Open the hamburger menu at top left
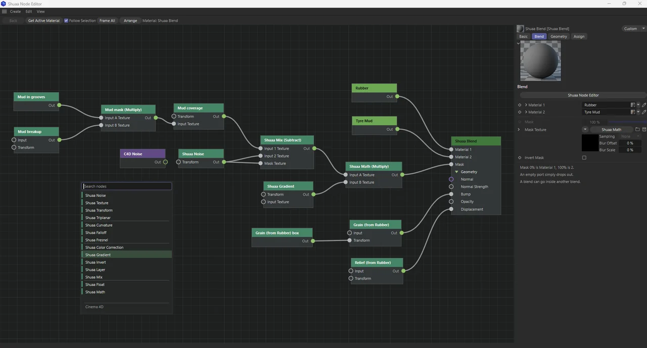The height and width of the screenshot is (348, 647). (4, 11)
